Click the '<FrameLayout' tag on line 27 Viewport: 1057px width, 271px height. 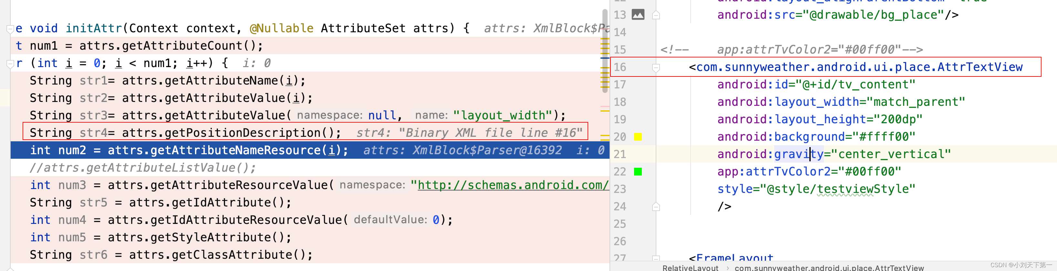pos(731,258)
